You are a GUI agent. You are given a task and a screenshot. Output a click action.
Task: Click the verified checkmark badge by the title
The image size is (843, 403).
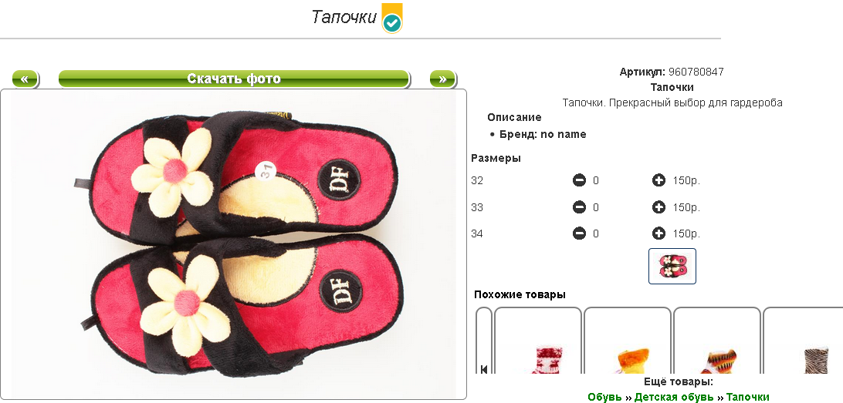pyautogui.click(x=392, y=18)
